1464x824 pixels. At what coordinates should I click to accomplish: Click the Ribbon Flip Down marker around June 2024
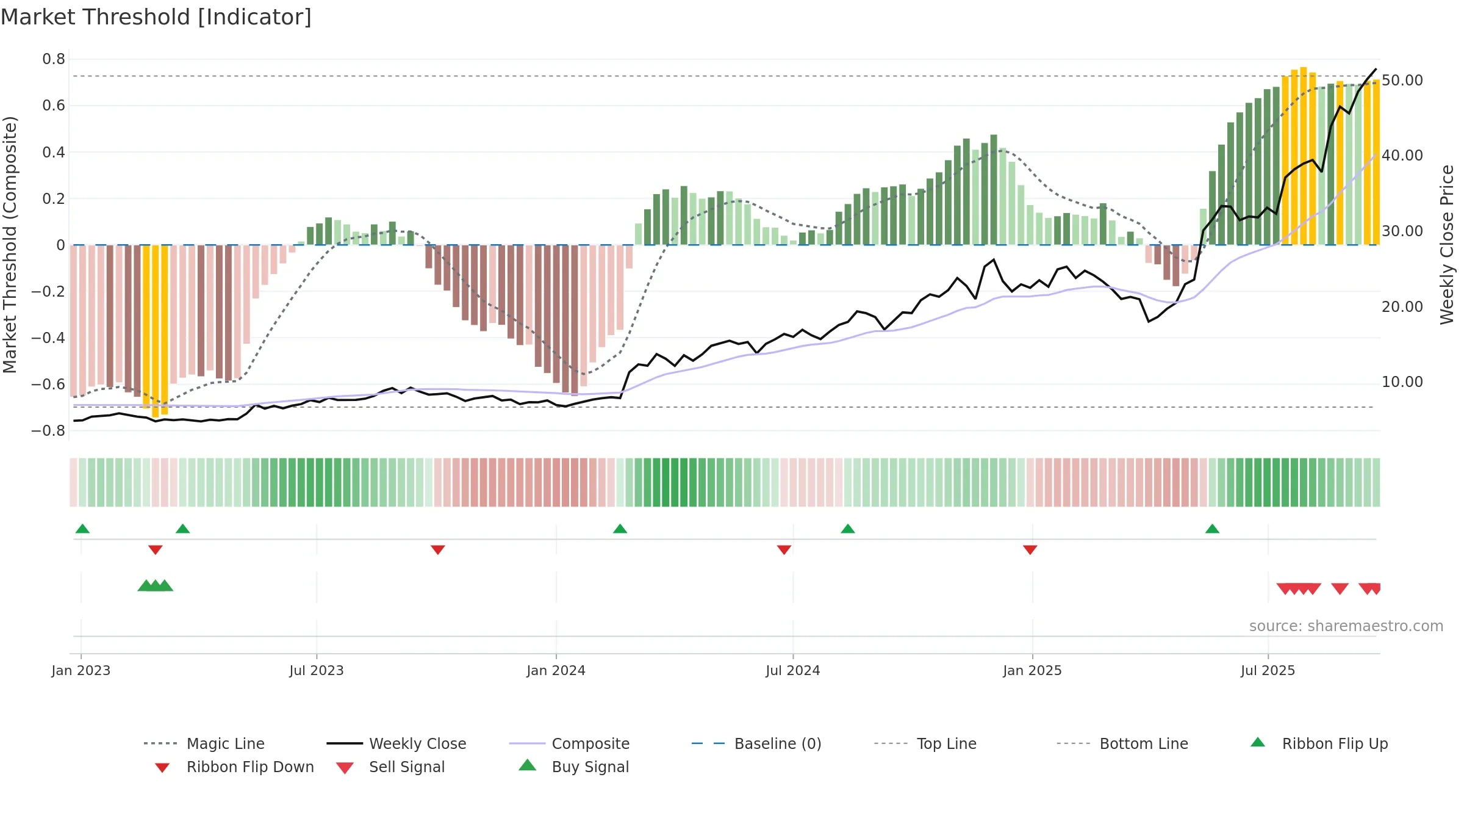click(784, 550)
